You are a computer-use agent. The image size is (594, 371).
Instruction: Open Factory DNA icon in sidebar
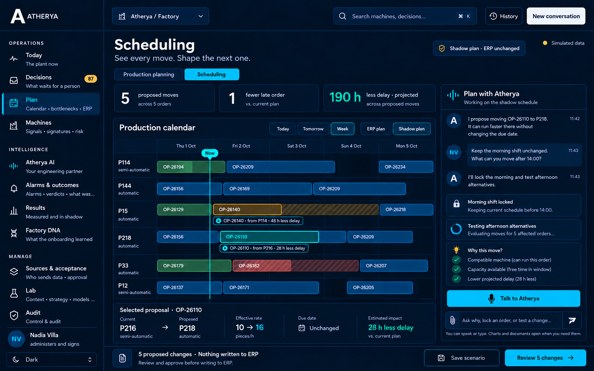(x=14, y=234)
